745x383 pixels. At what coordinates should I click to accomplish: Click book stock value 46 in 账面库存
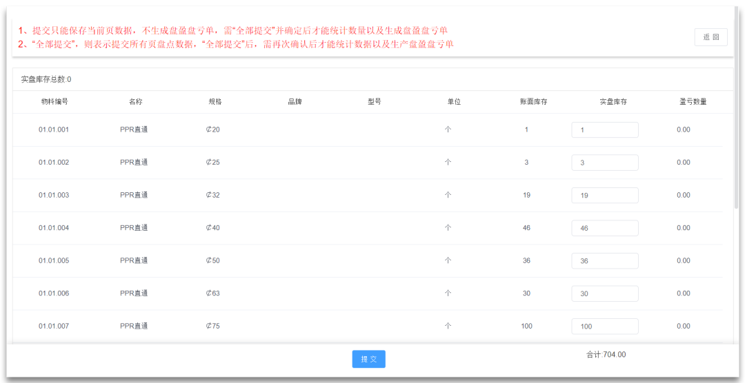coord(526,228)
